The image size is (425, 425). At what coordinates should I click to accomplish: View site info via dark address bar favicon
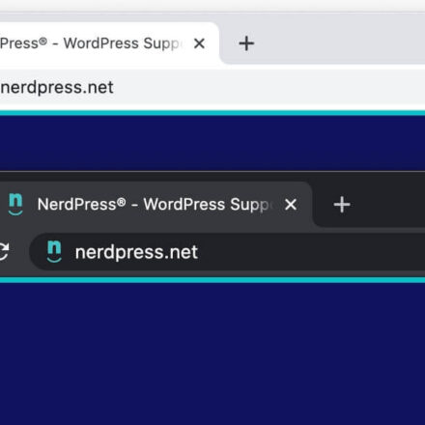coord(54,251)
